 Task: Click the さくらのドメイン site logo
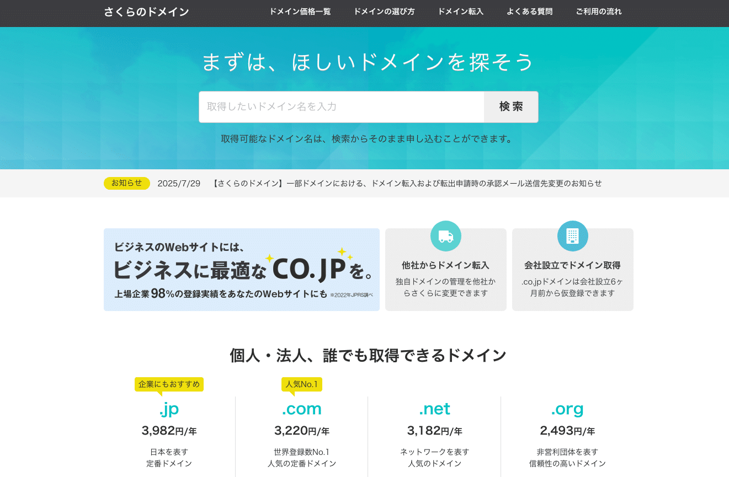(x=147, y=12)
